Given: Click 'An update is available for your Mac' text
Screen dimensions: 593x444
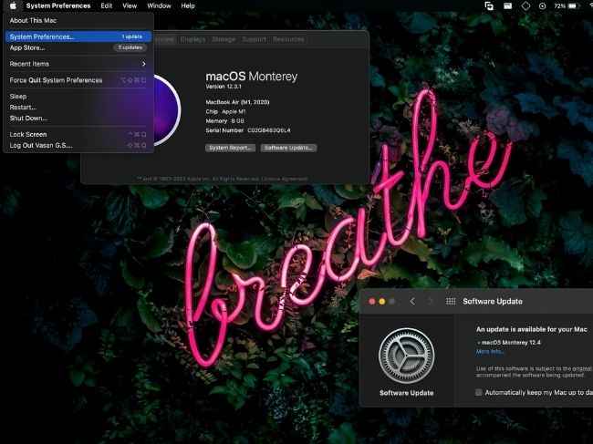Looking at the screenshot, I should pyautogui.click(x=531, y=329).
